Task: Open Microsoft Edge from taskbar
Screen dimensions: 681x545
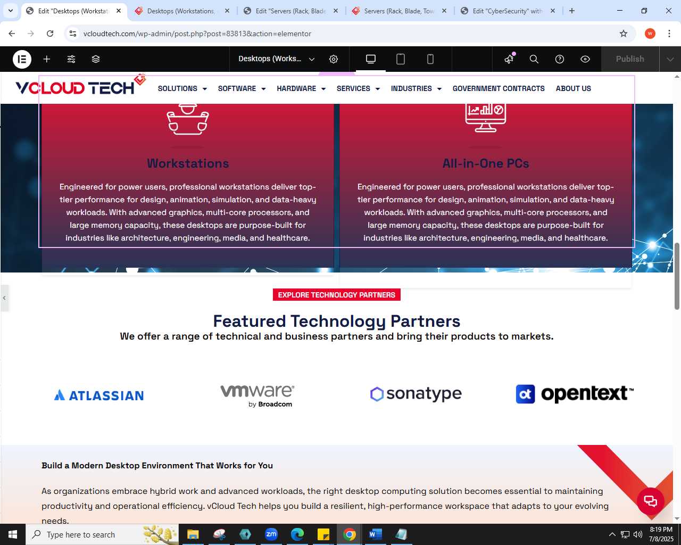Action: click(x=297, y=534)
